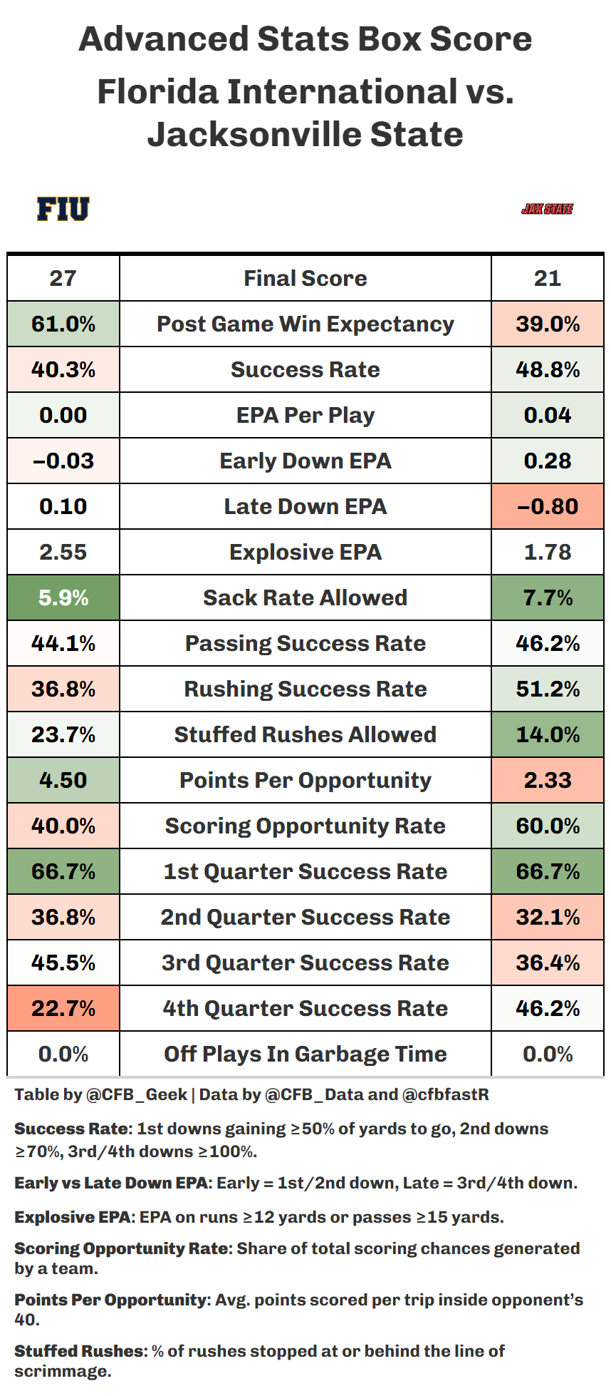Viewport: 611px width, 1396px height.
Task: Click the @cfbfastR data credit
Action: coord(445,1094)
